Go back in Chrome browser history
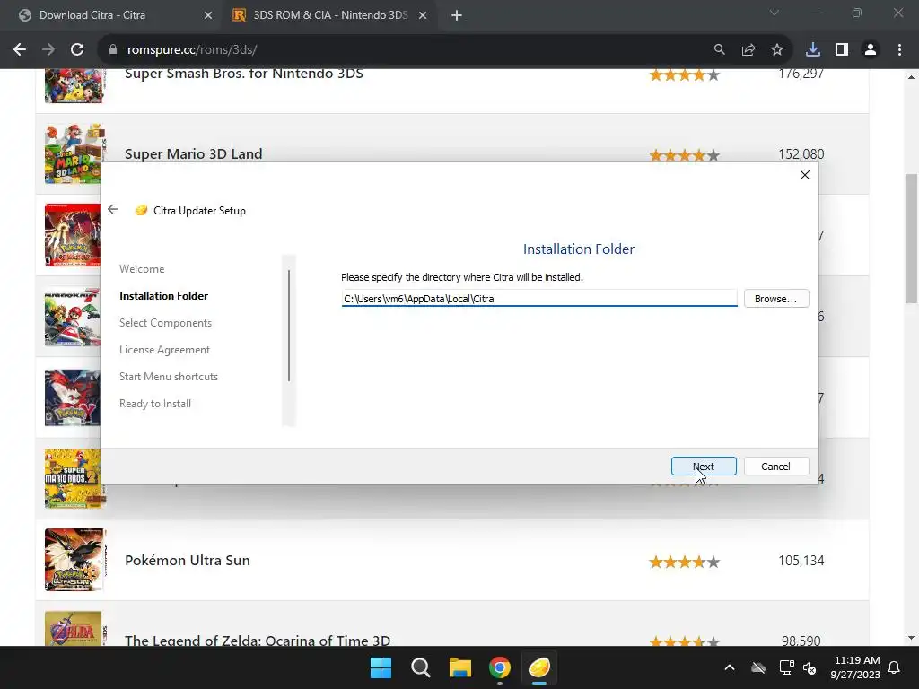 [20, 50]
